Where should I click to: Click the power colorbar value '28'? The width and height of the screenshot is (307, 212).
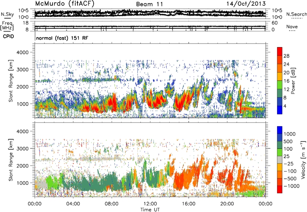pos(286,56)
